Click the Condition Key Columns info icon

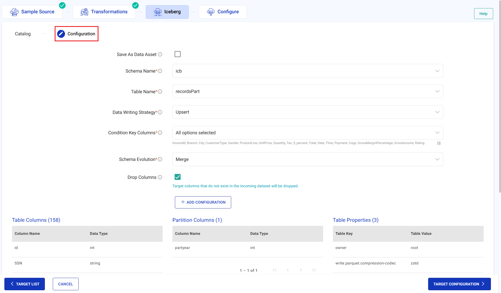pyautogui.click(x=160, y=133)
